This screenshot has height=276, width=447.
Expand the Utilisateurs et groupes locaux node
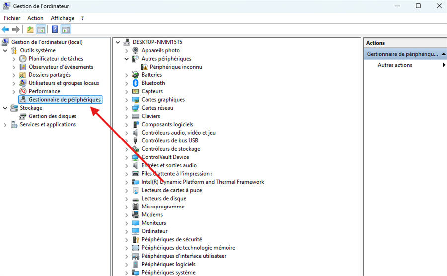[14, 83]
